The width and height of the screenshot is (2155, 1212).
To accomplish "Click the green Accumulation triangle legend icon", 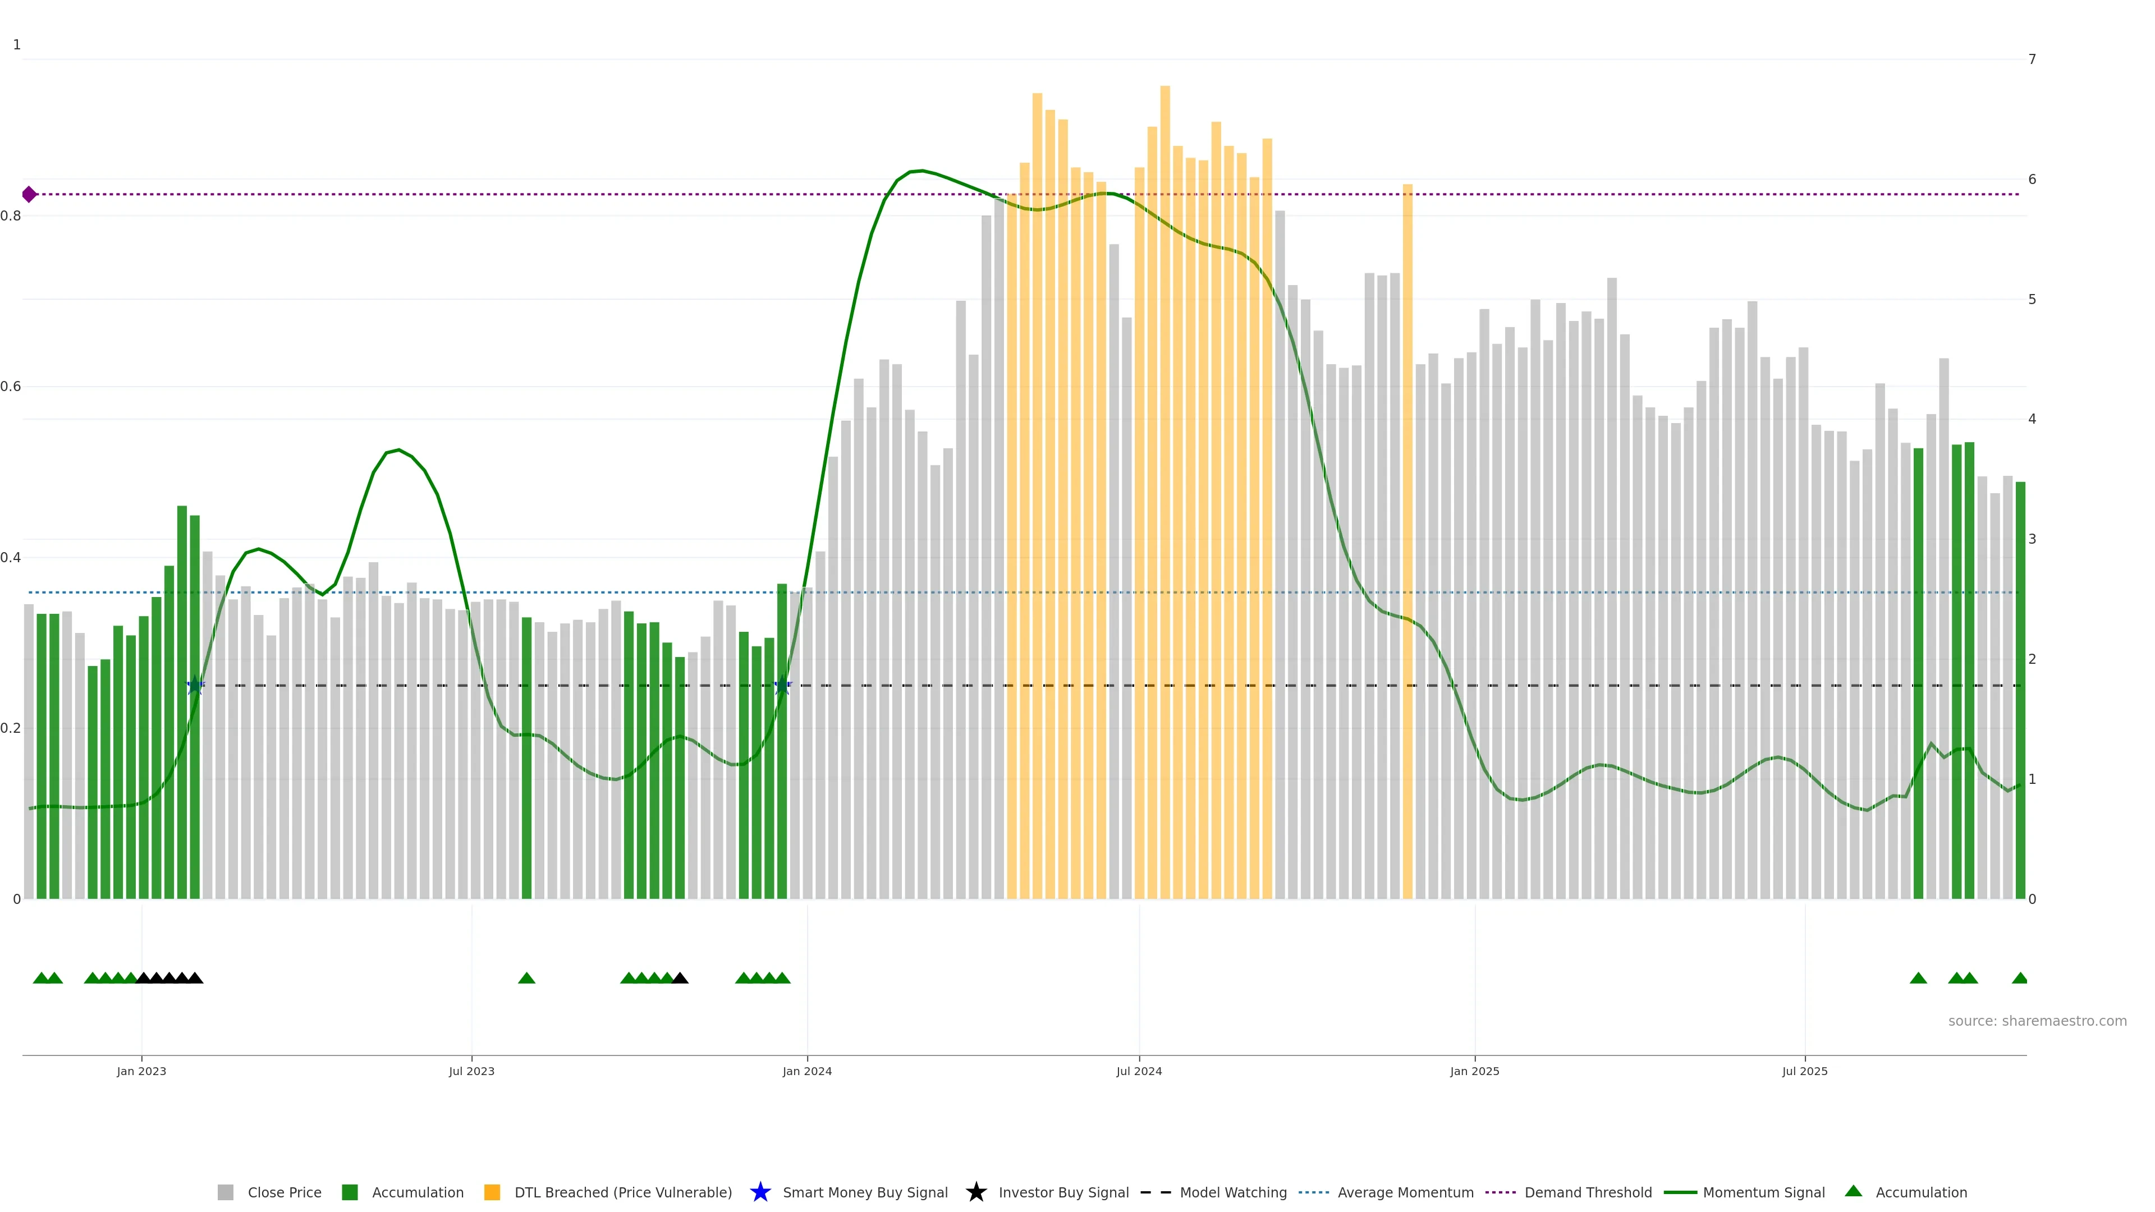I will (x=1854, y=1191).
